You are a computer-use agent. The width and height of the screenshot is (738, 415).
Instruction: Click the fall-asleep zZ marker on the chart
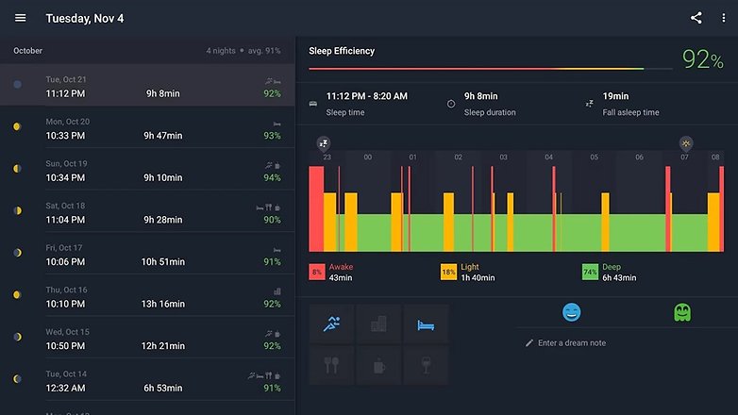pyautogui.click(x=324, y=143)
